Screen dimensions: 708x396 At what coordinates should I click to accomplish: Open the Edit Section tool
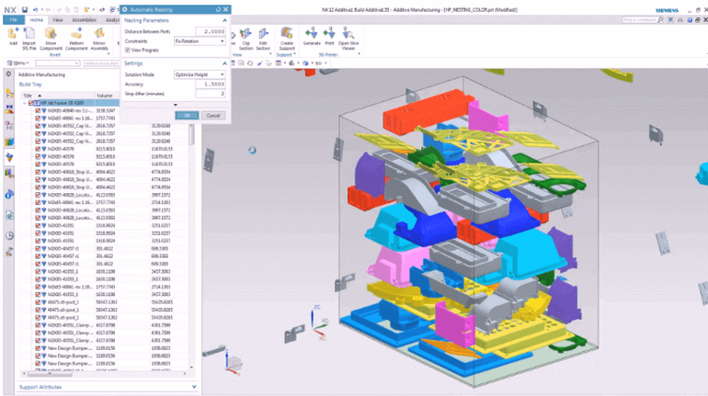click(x=263, y=39)
